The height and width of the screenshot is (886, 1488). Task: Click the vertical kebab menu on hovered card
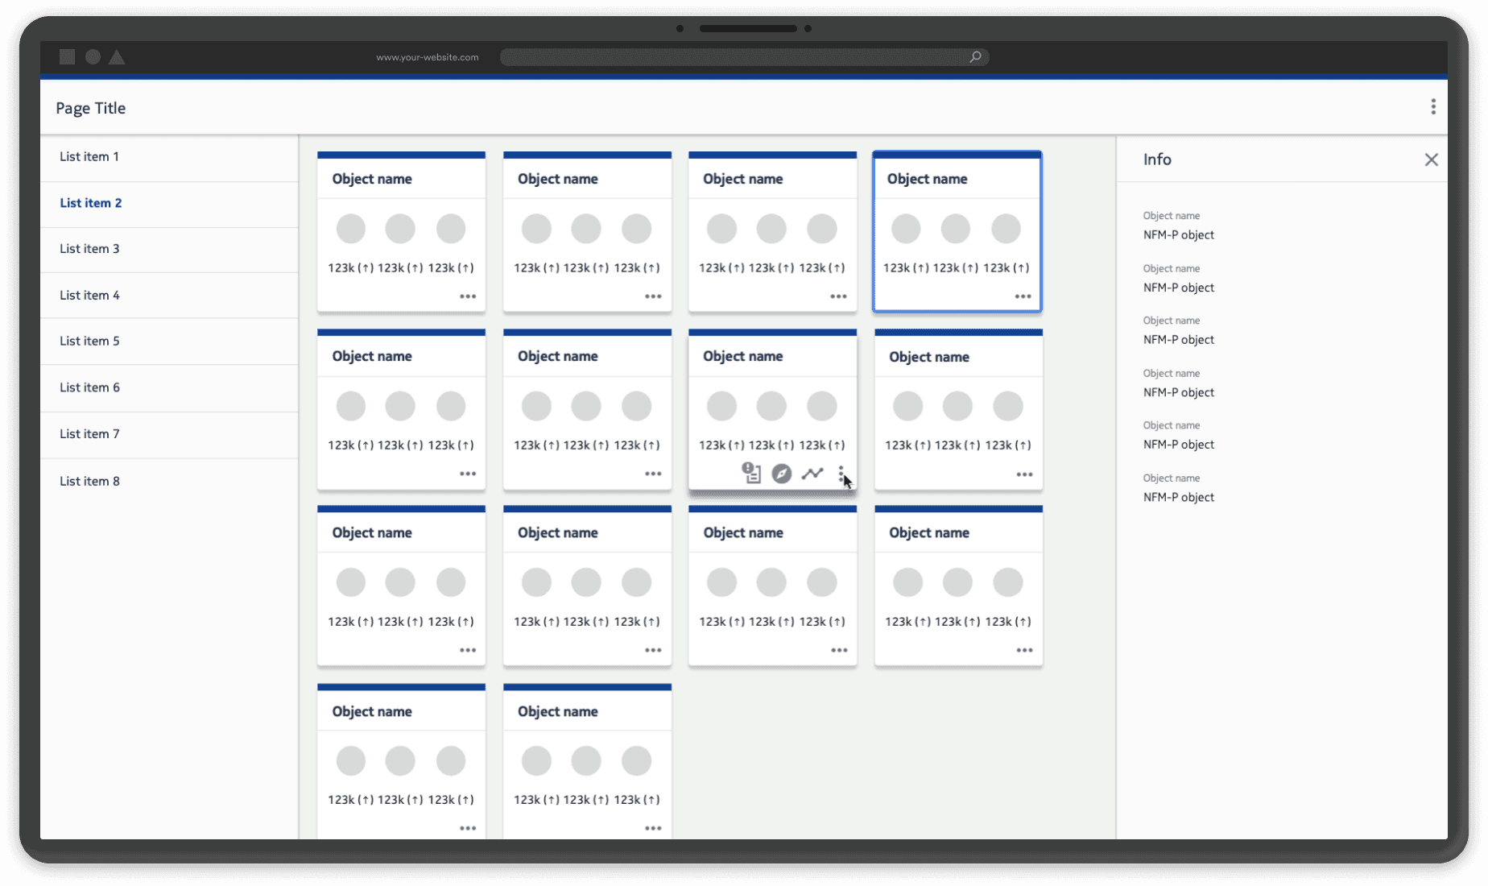click(x=842, y=474)
